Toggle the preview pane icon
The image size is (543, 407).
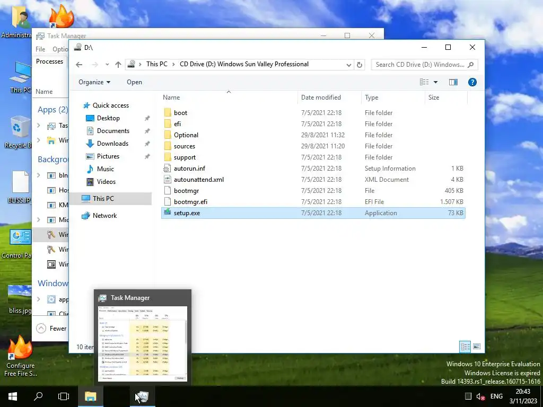click(x=453, y=82)
